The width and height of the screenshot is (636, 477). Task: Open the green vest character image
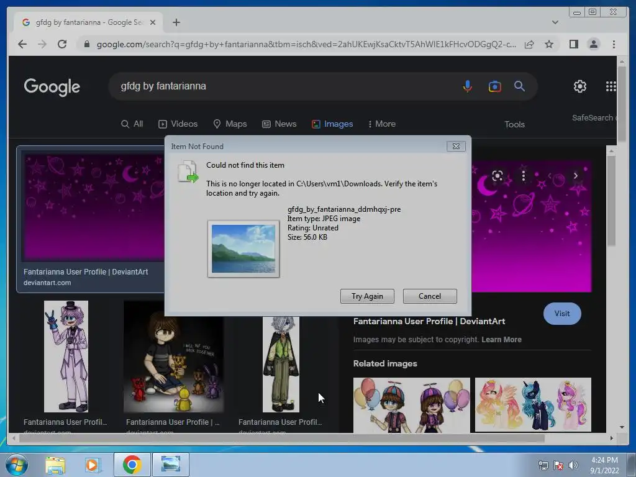(x=281, y=364)
